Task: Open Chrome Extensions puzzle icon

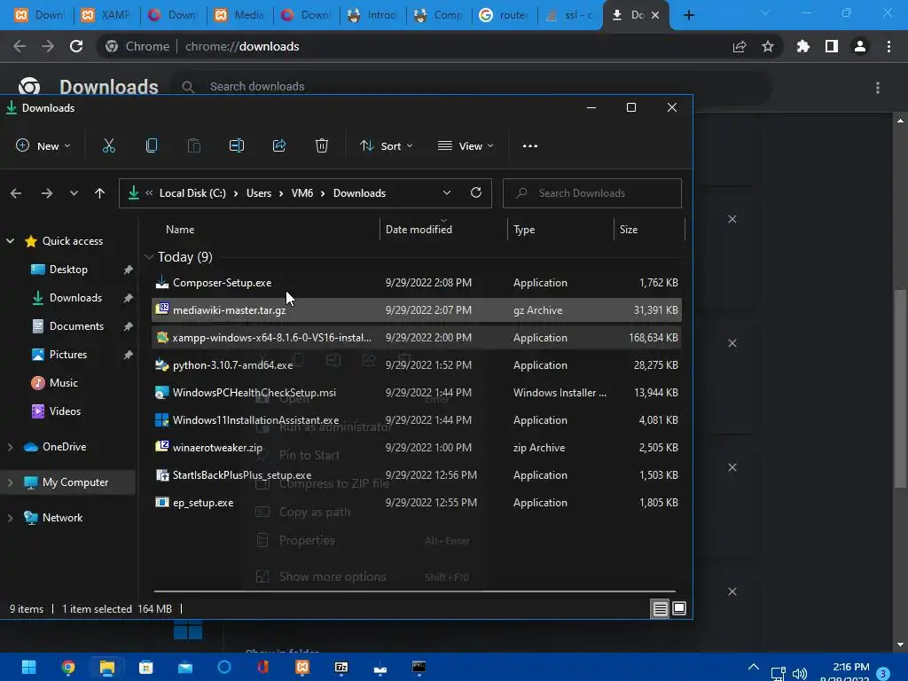Action: coord(803,46)
